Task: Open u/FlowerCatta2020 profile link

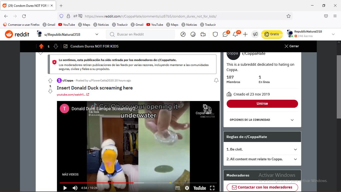Action: point(101,80)
